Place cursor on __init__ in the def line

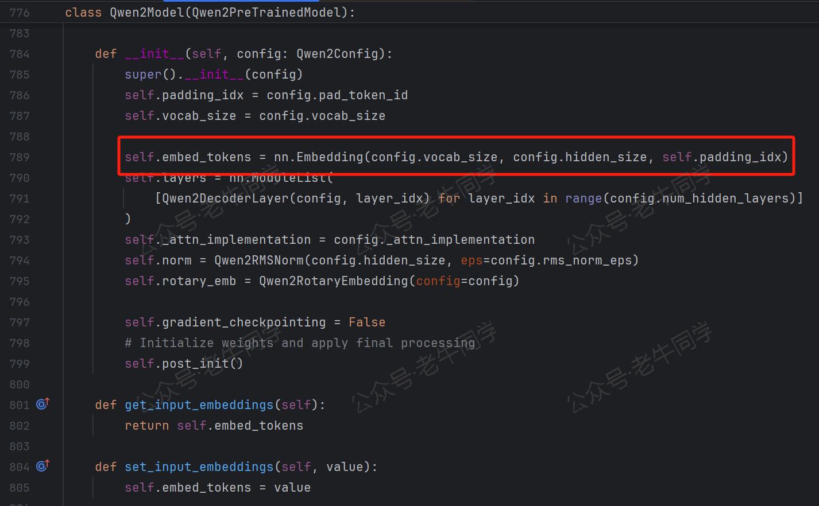154,54
